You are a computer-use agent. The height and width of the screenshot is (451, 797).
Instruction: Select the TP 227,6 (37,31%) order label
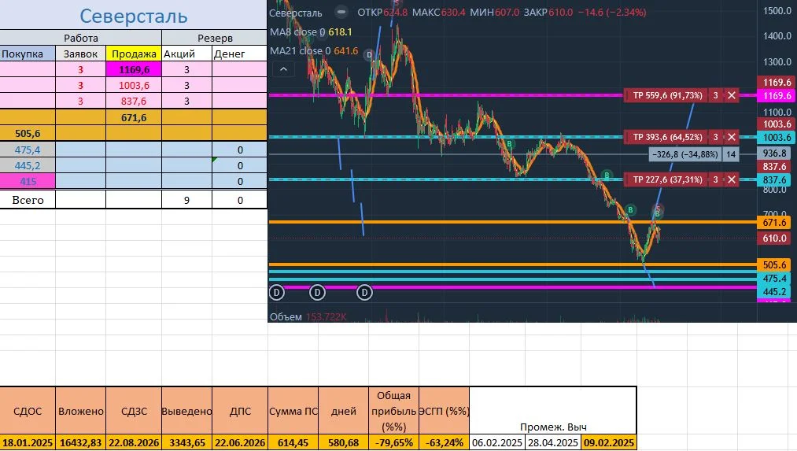coord(667,179)
